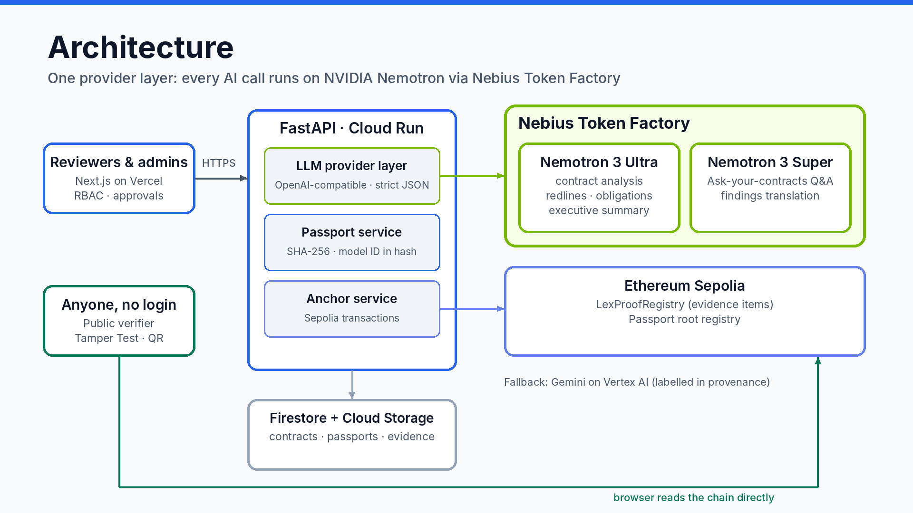This screenshot has height=513, width=913.
Task: Select the LLM provider layer box
Action: pos(352,176)
